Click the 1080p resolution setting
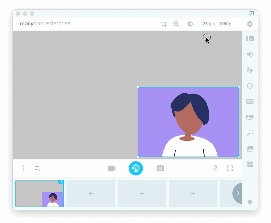Image resolution: width=271 pixels, height=223 pixels. click(225, 24)
